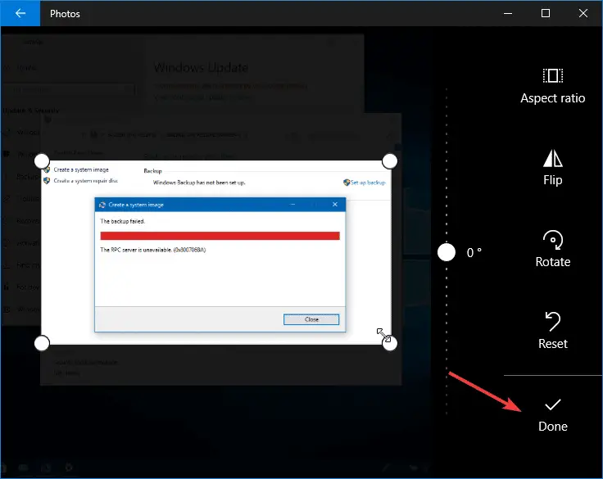Click the X on the Create a system image dialog
The image size is (603, 479).
(x=335, y=205)
